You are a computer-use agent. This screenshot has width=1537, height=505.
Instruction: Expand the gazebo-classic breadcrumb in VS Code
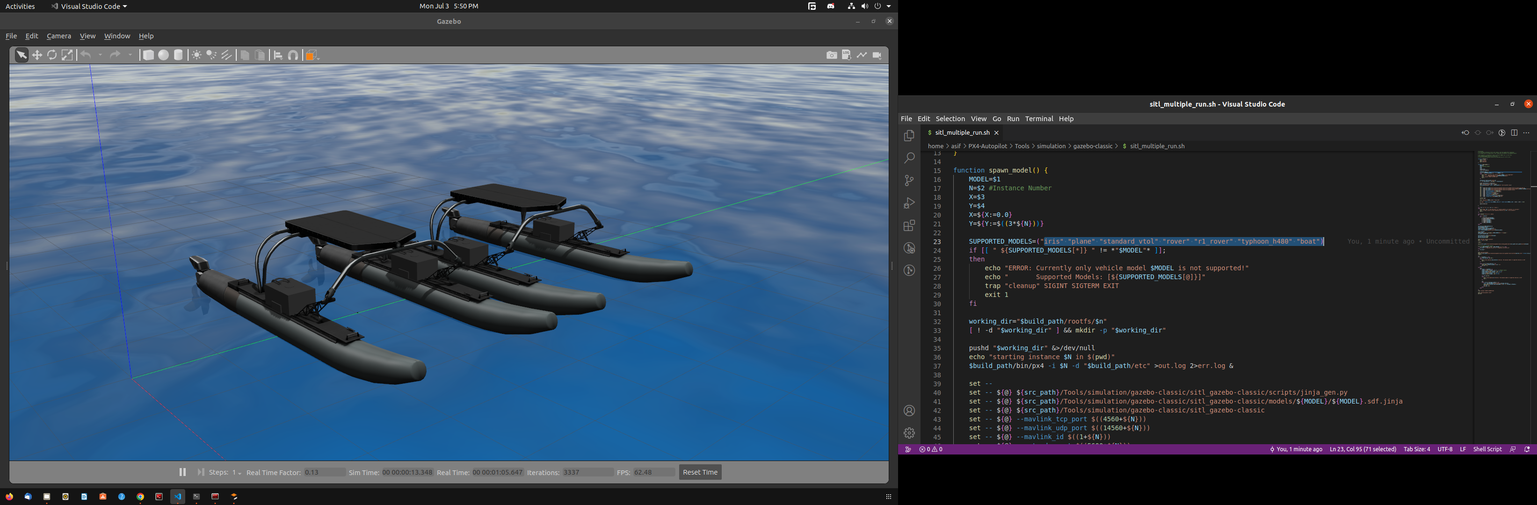(x=1093, y=146)
